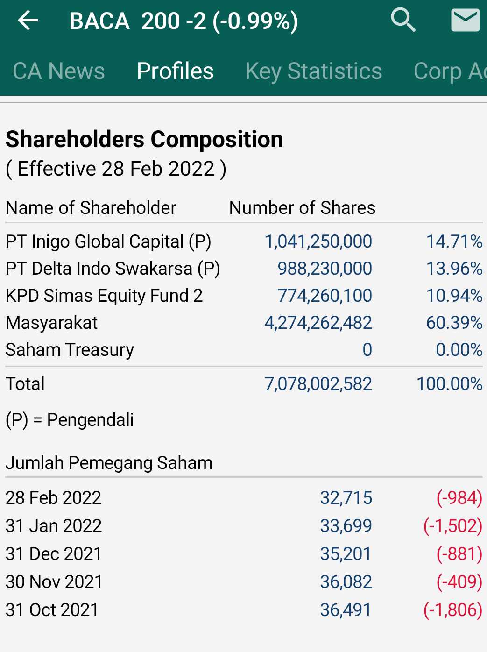Viewport: 487px width, 652px height.
Task: Tap the Masyarakat shareholder row
Action: point(52,323)
